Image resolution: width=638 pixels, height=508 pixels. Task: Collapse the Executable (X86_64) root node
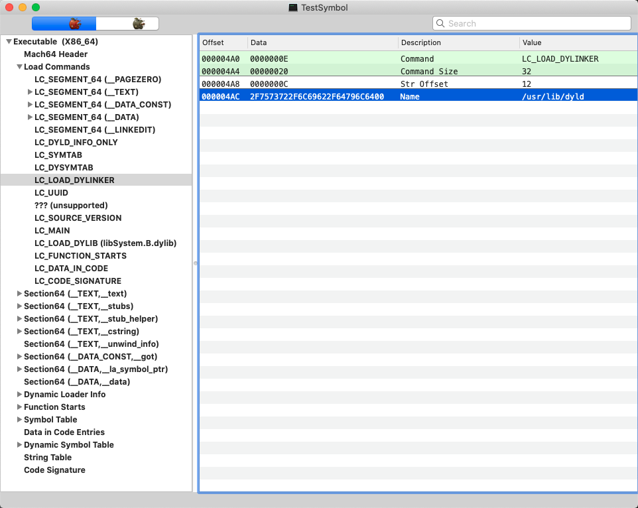9,42
